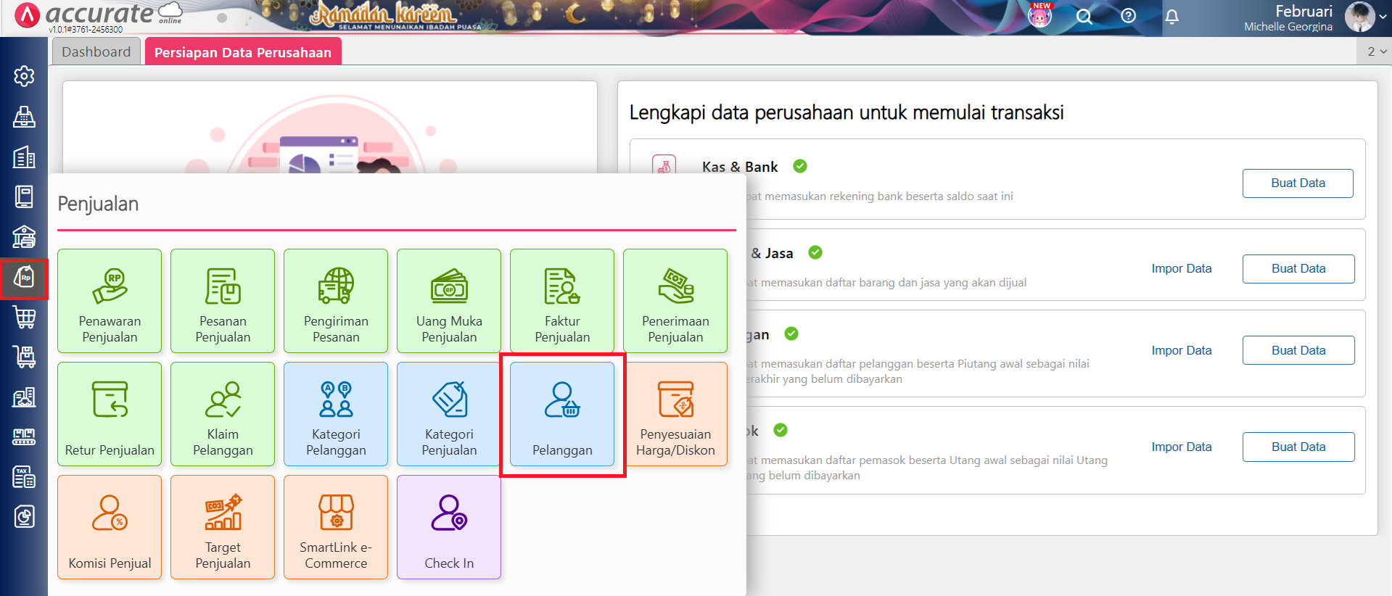Viewport: 1392px width, 596px height.
Task: Open Penawaran Penjualan tile
Action: (x=110, y=301)
